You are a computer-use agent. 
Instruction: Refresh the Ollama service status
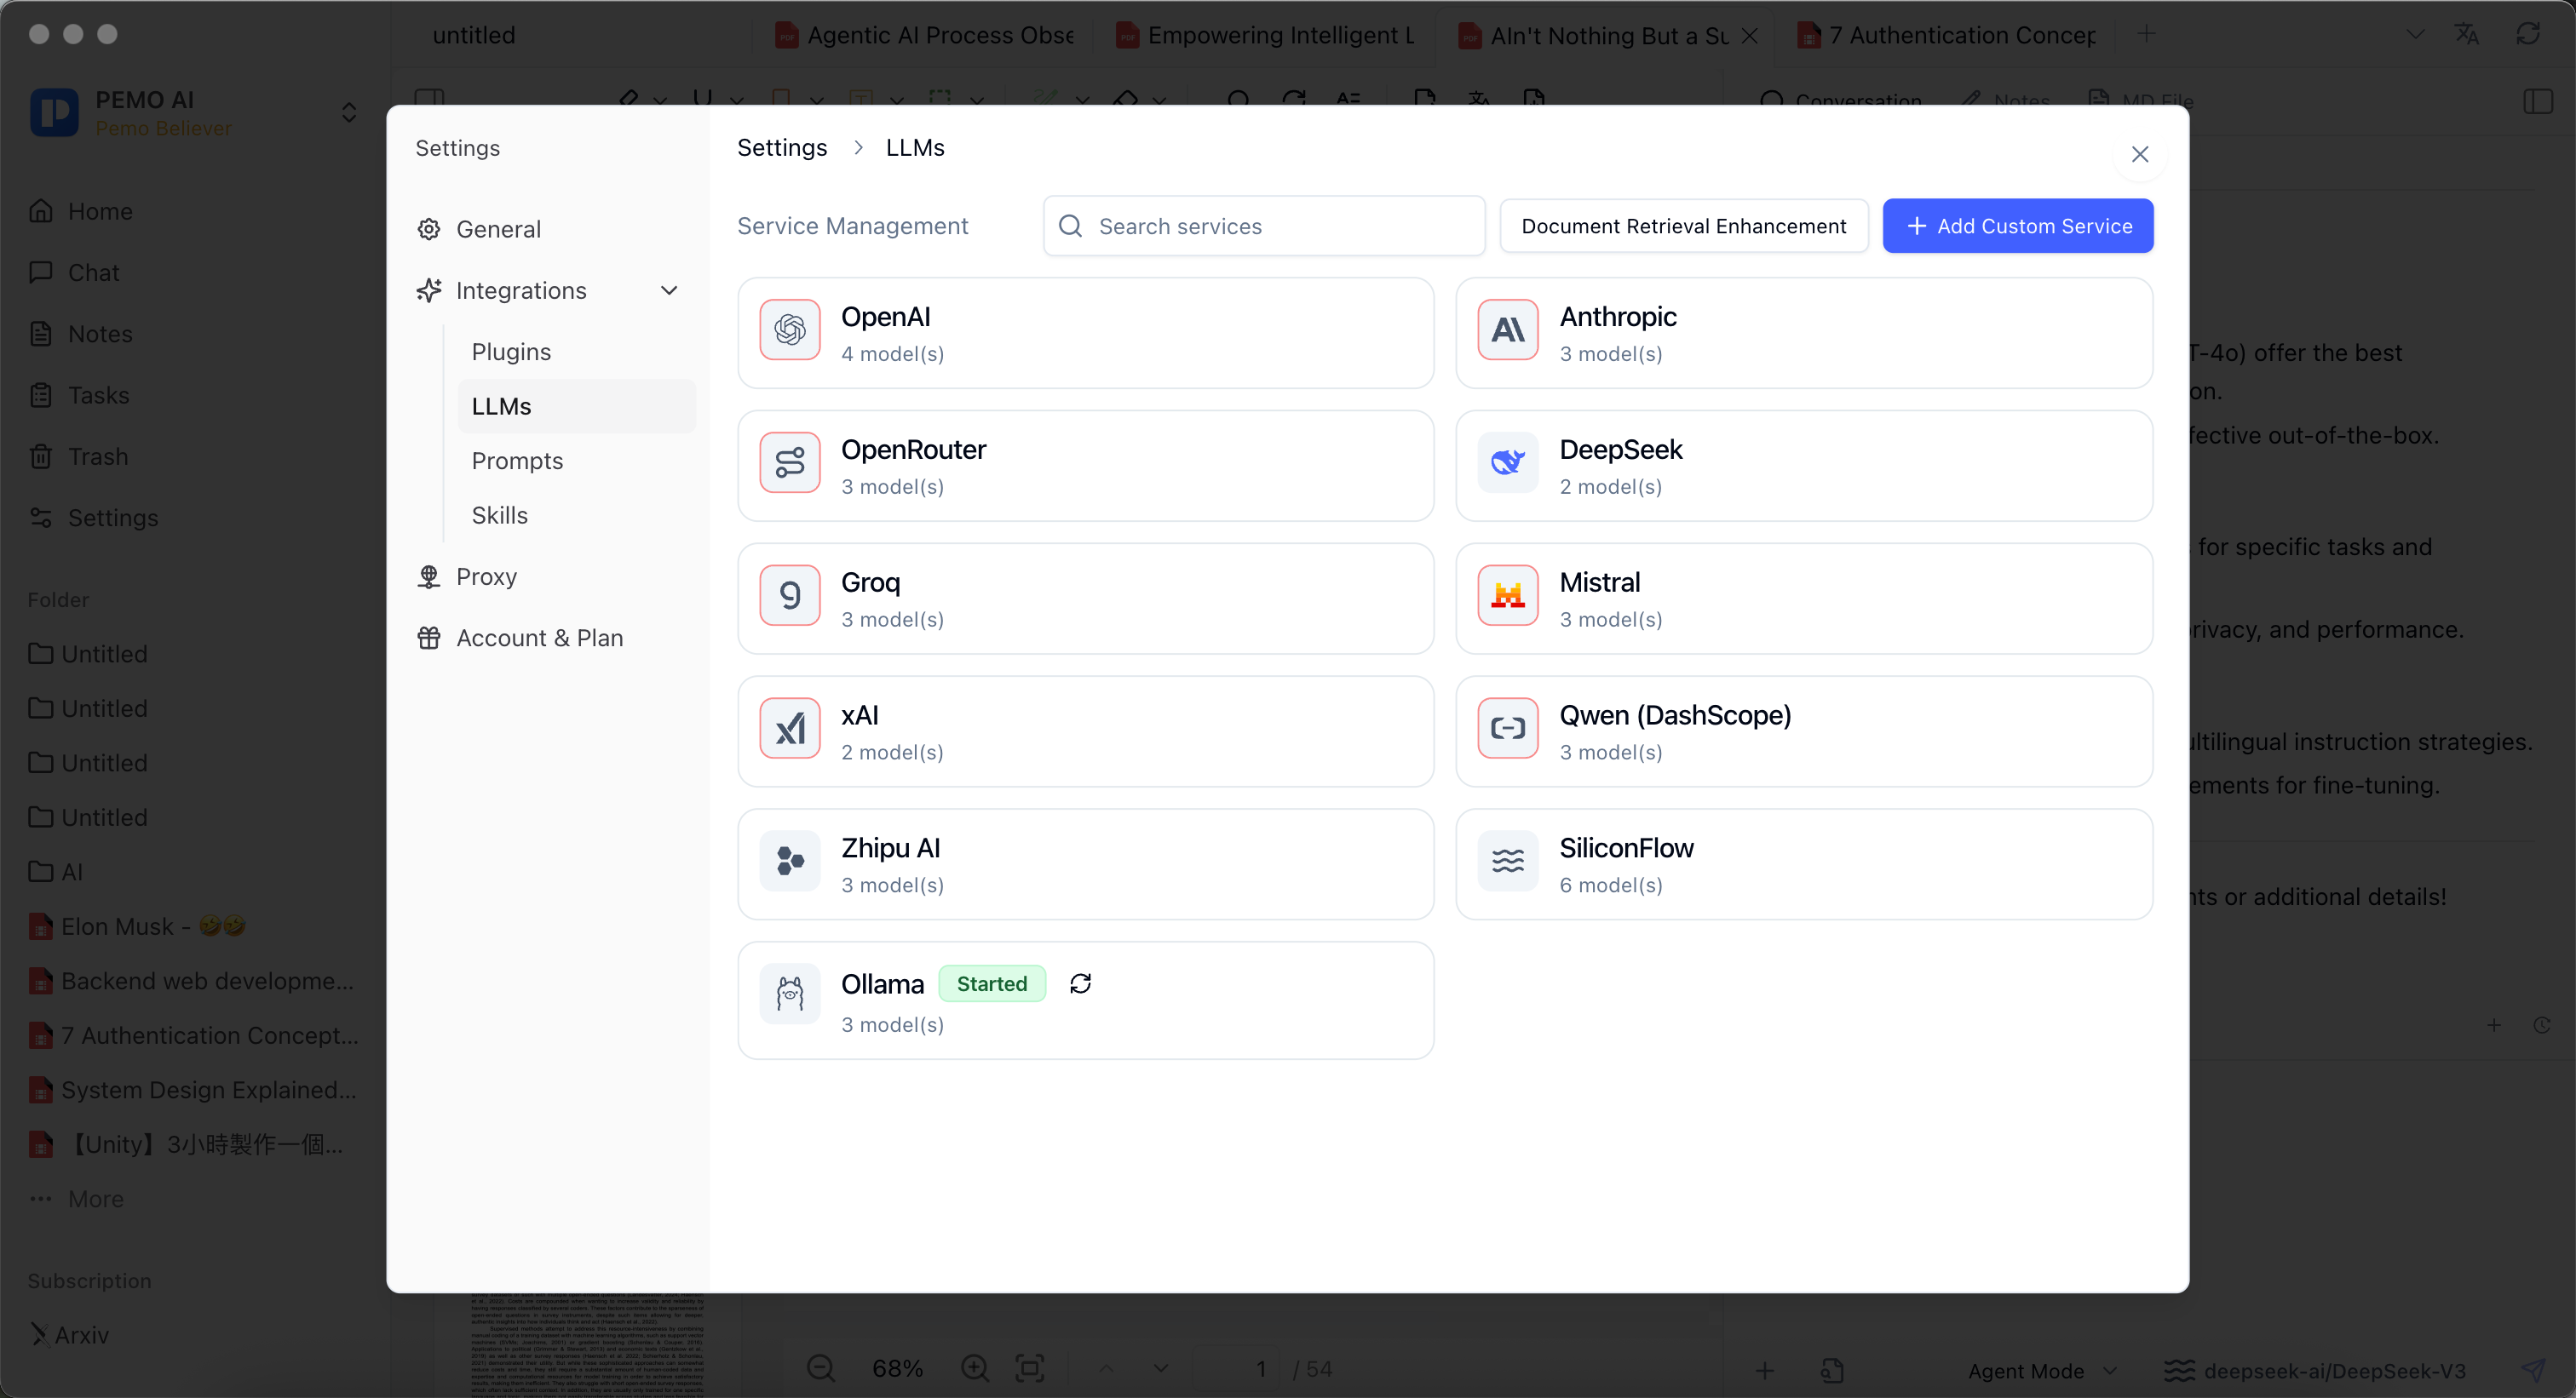point(1080,984)
